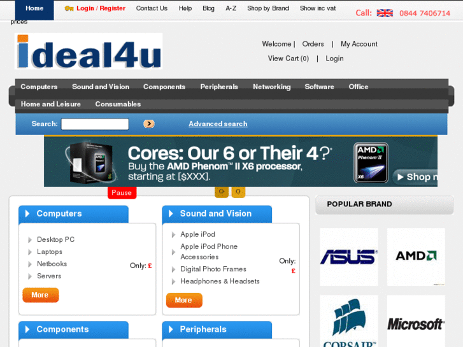Click the UK flag icon near Call
Screen dimensions: 463x347
point(385,13)
